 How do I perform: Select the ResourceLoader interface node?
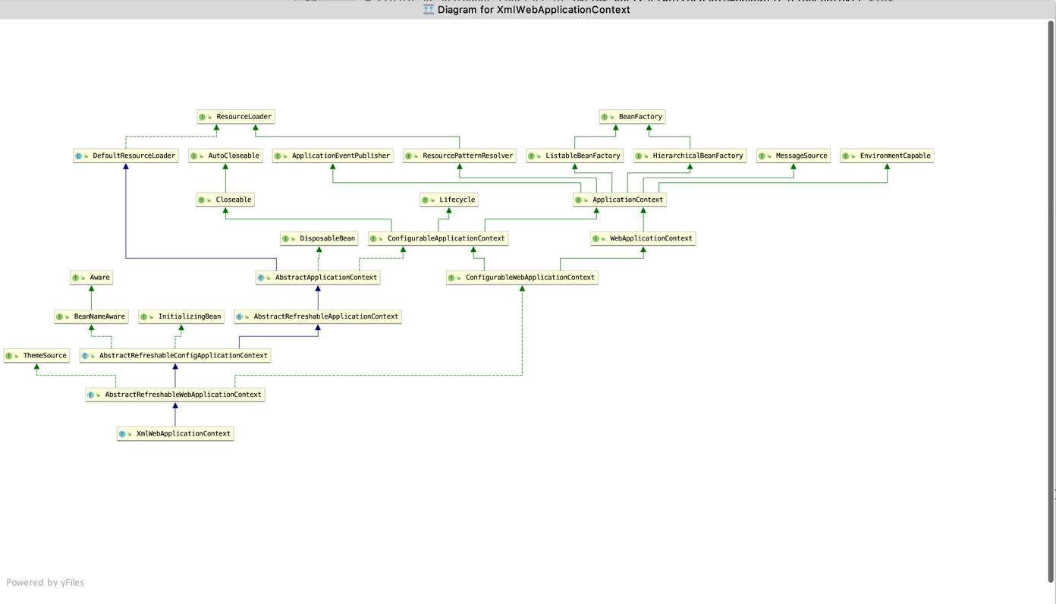[x=236, y=117]
